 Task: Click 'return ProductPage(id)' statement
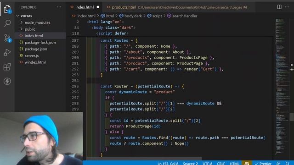pos(135,126)
